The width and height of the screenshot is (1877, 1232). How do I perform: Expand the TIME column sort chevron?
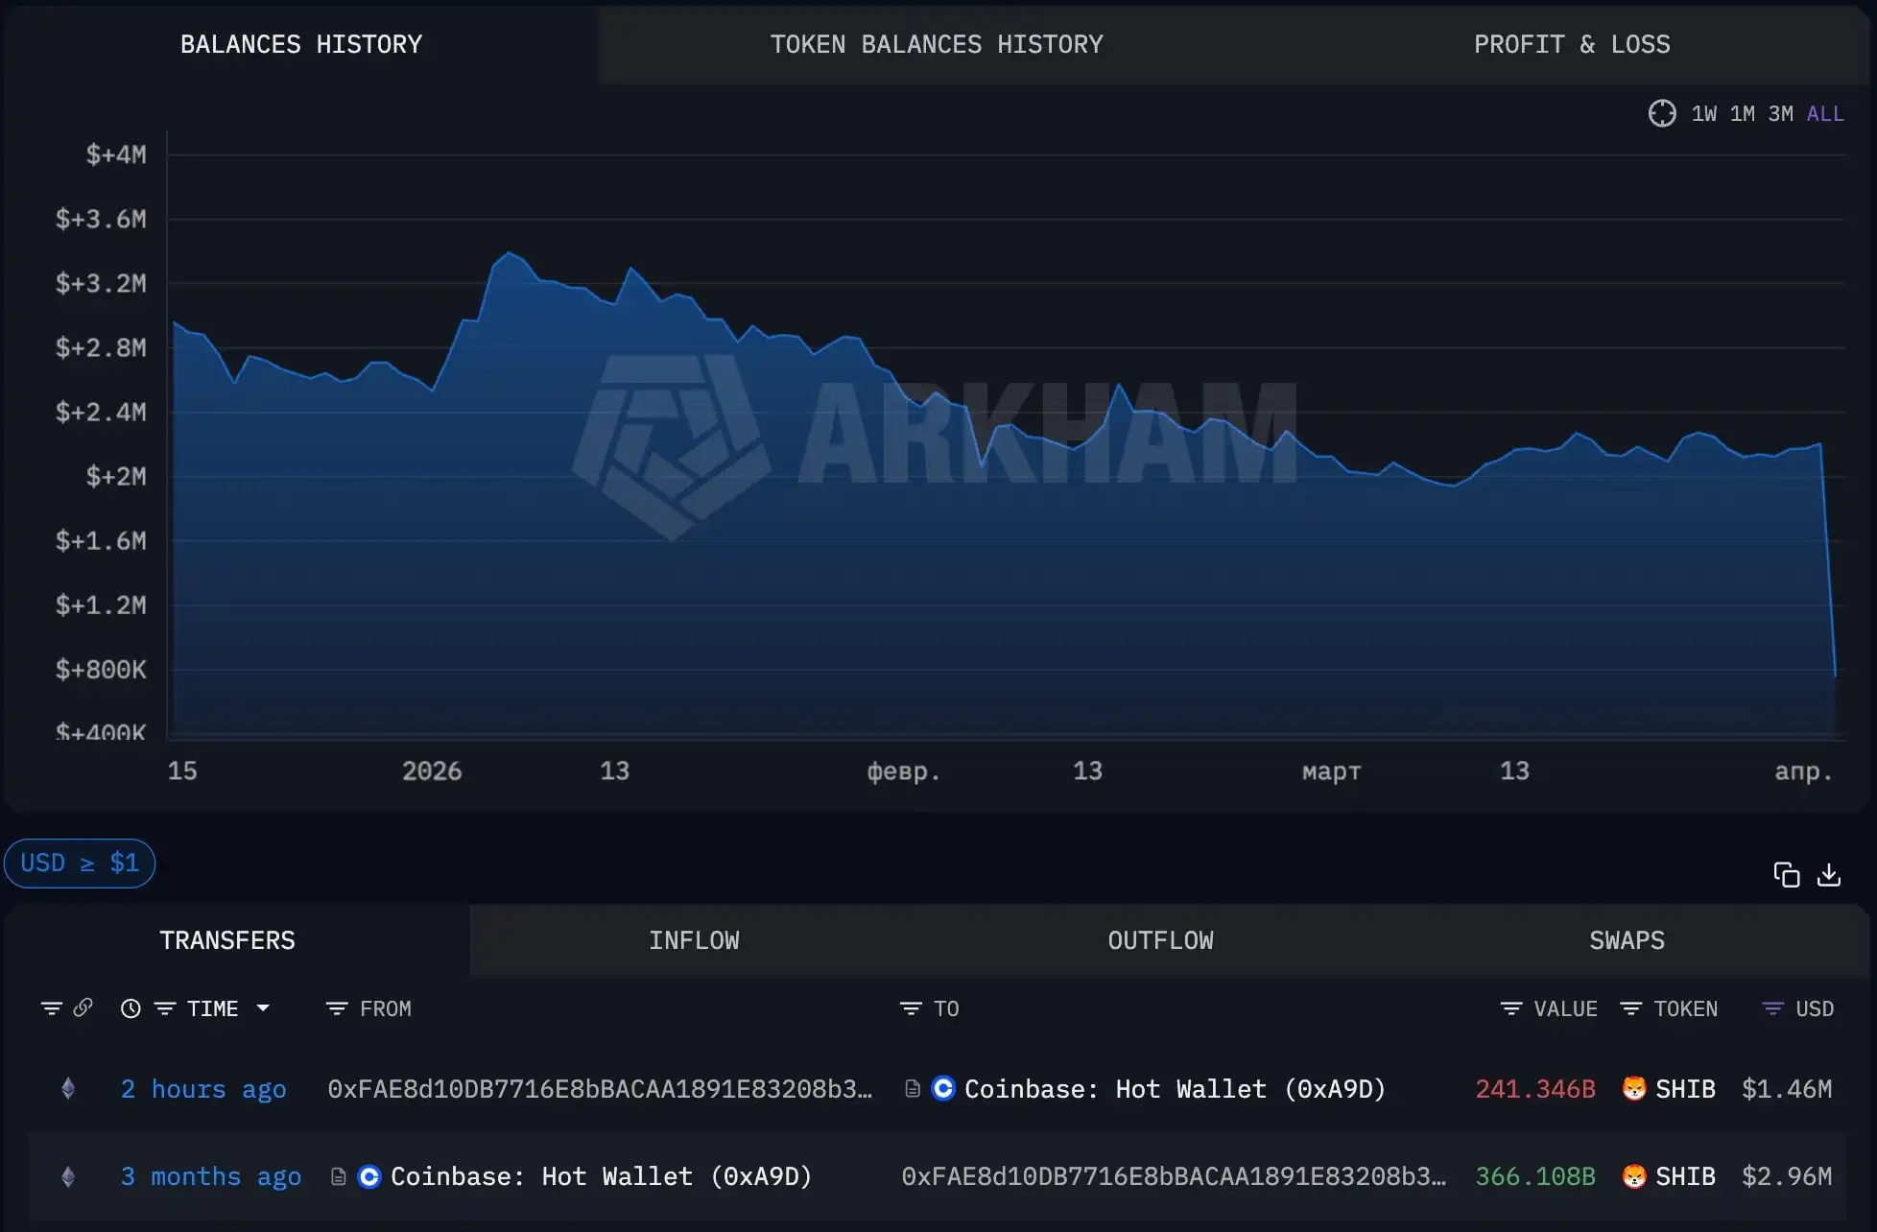click(x=264, y=1008)
